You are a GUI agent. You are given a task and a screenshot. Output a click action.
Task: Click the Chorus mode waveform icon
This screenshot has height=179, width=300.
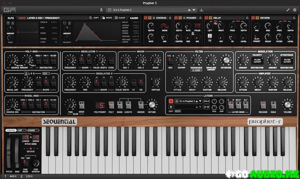[165, 26]
